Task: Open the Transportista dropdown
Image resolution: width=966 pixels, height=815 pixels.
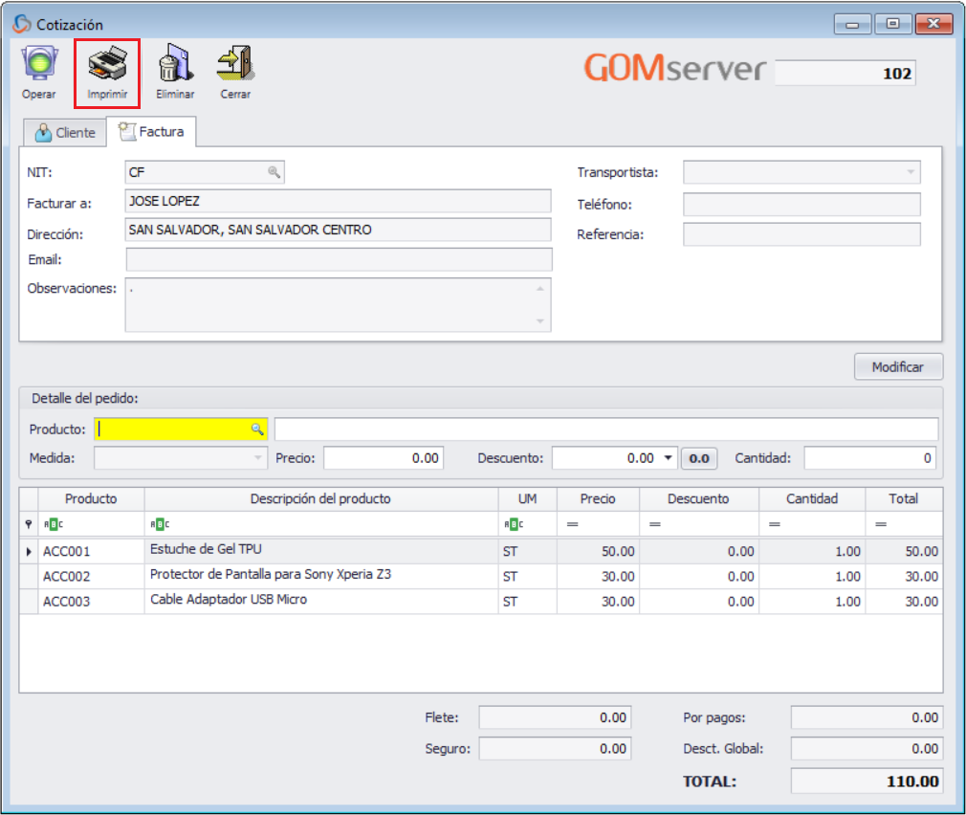Action: pos(911,172)
